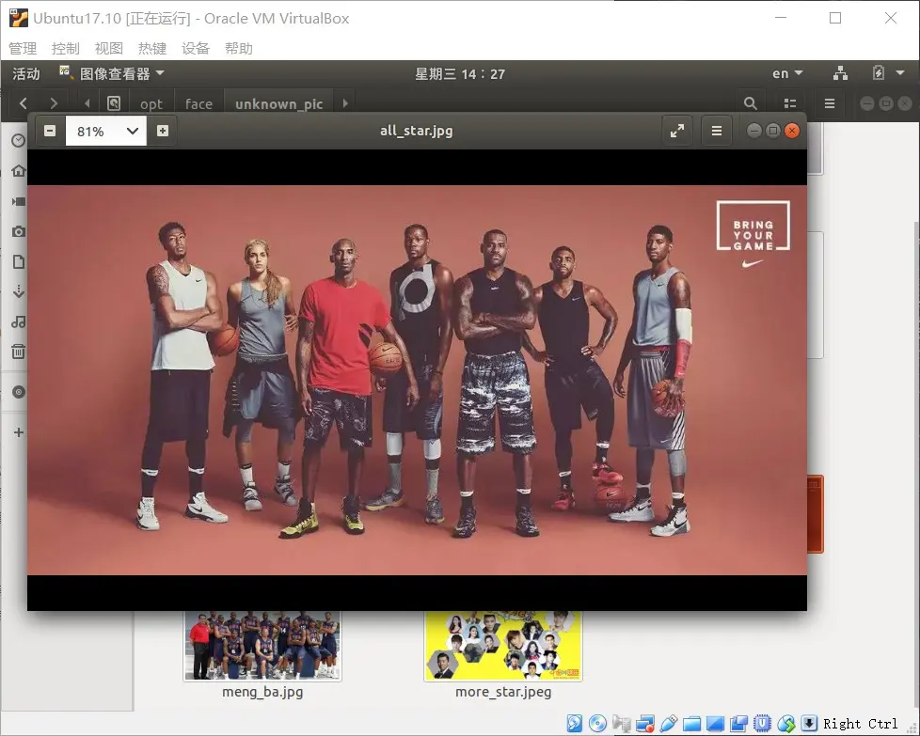Toggle fullscreen in image viewer
920x736 pixels.
click(x=677, y=131)
